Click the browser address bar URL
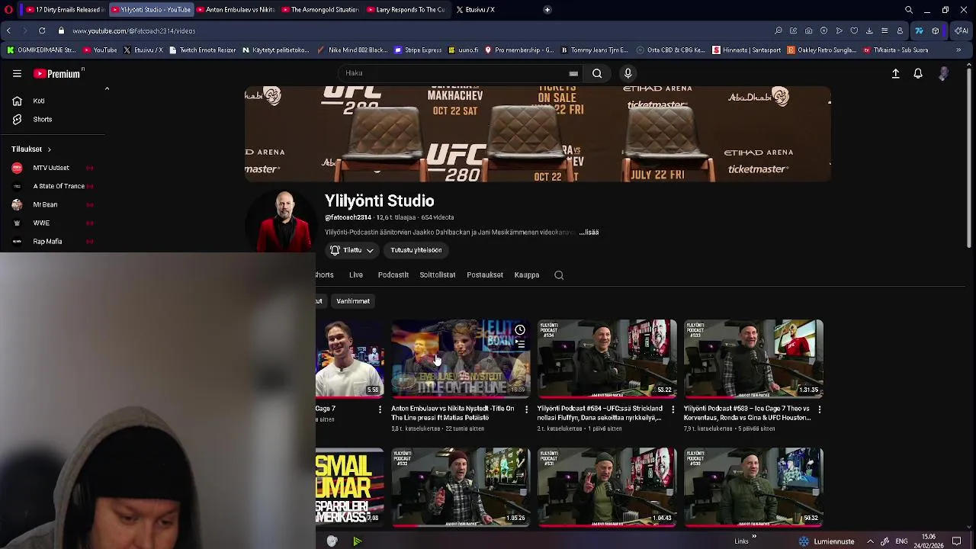The height and width of the screenshot is (549, 976). coord(134,31)
